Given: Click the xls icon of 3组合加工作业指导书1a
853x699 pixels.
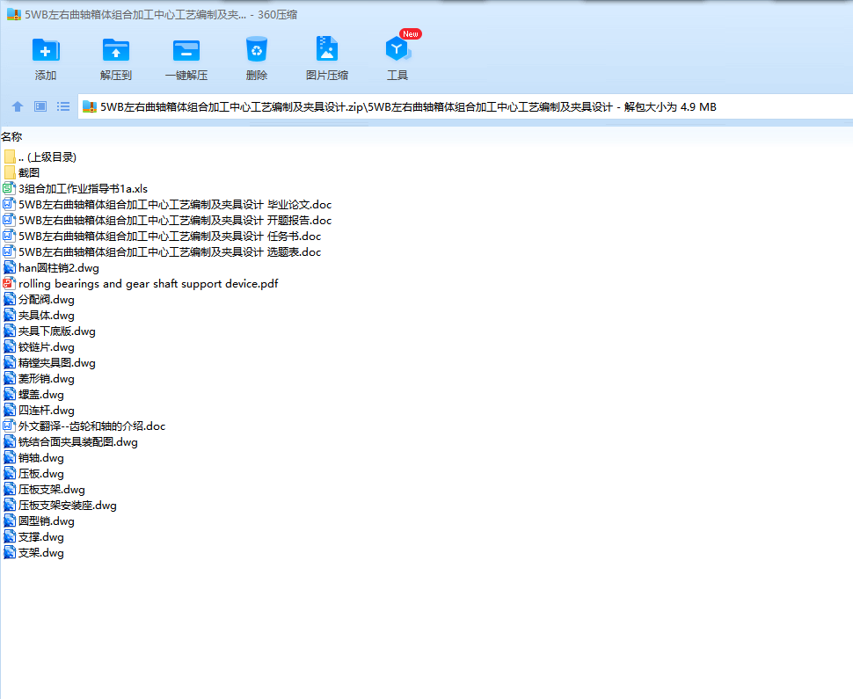Looking at the screenshot, I should tap(10, 189).
